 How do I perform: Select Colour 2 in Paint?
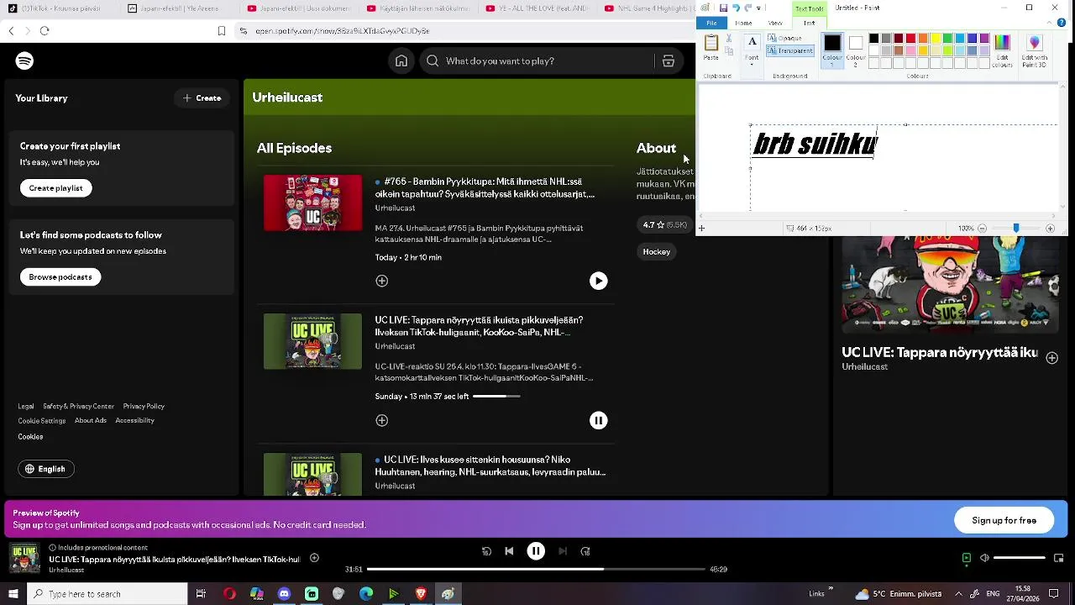coord(856,50)
